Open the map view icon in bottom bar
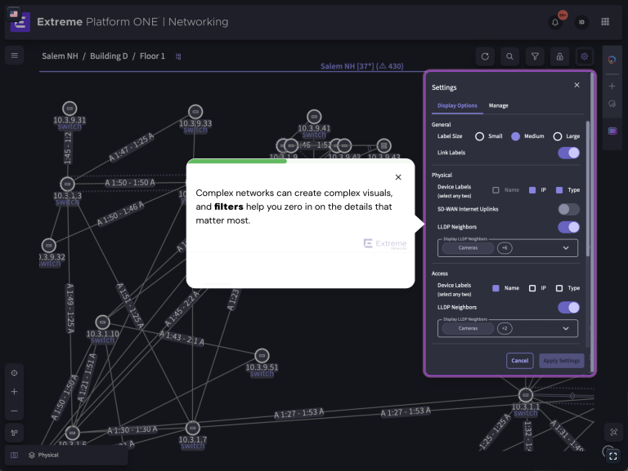 (x=15, y=455)
